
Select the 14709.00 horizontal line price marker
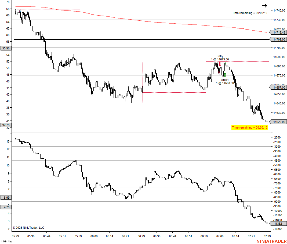[278, 39]
